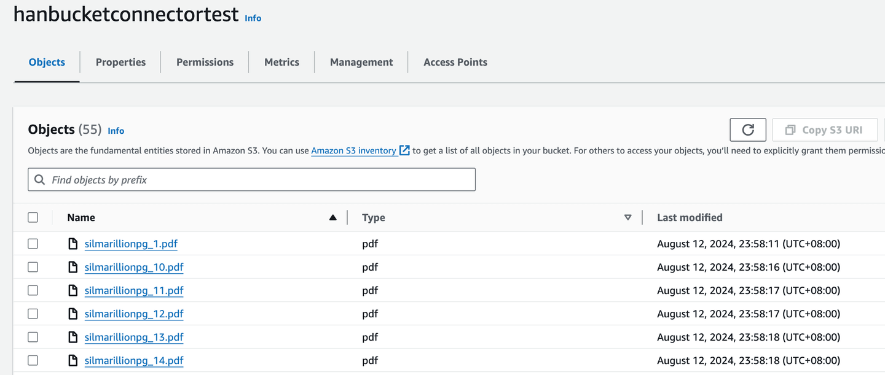
Task: Click the file icon beside silmarillionpg_12.pdf
Action: (73, 314)
